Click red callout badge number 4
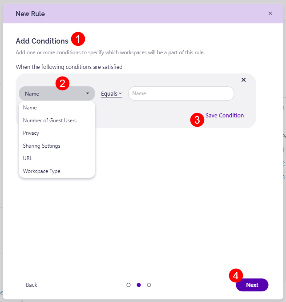This screenshot has height=302, width=286. tap(236, 275)
